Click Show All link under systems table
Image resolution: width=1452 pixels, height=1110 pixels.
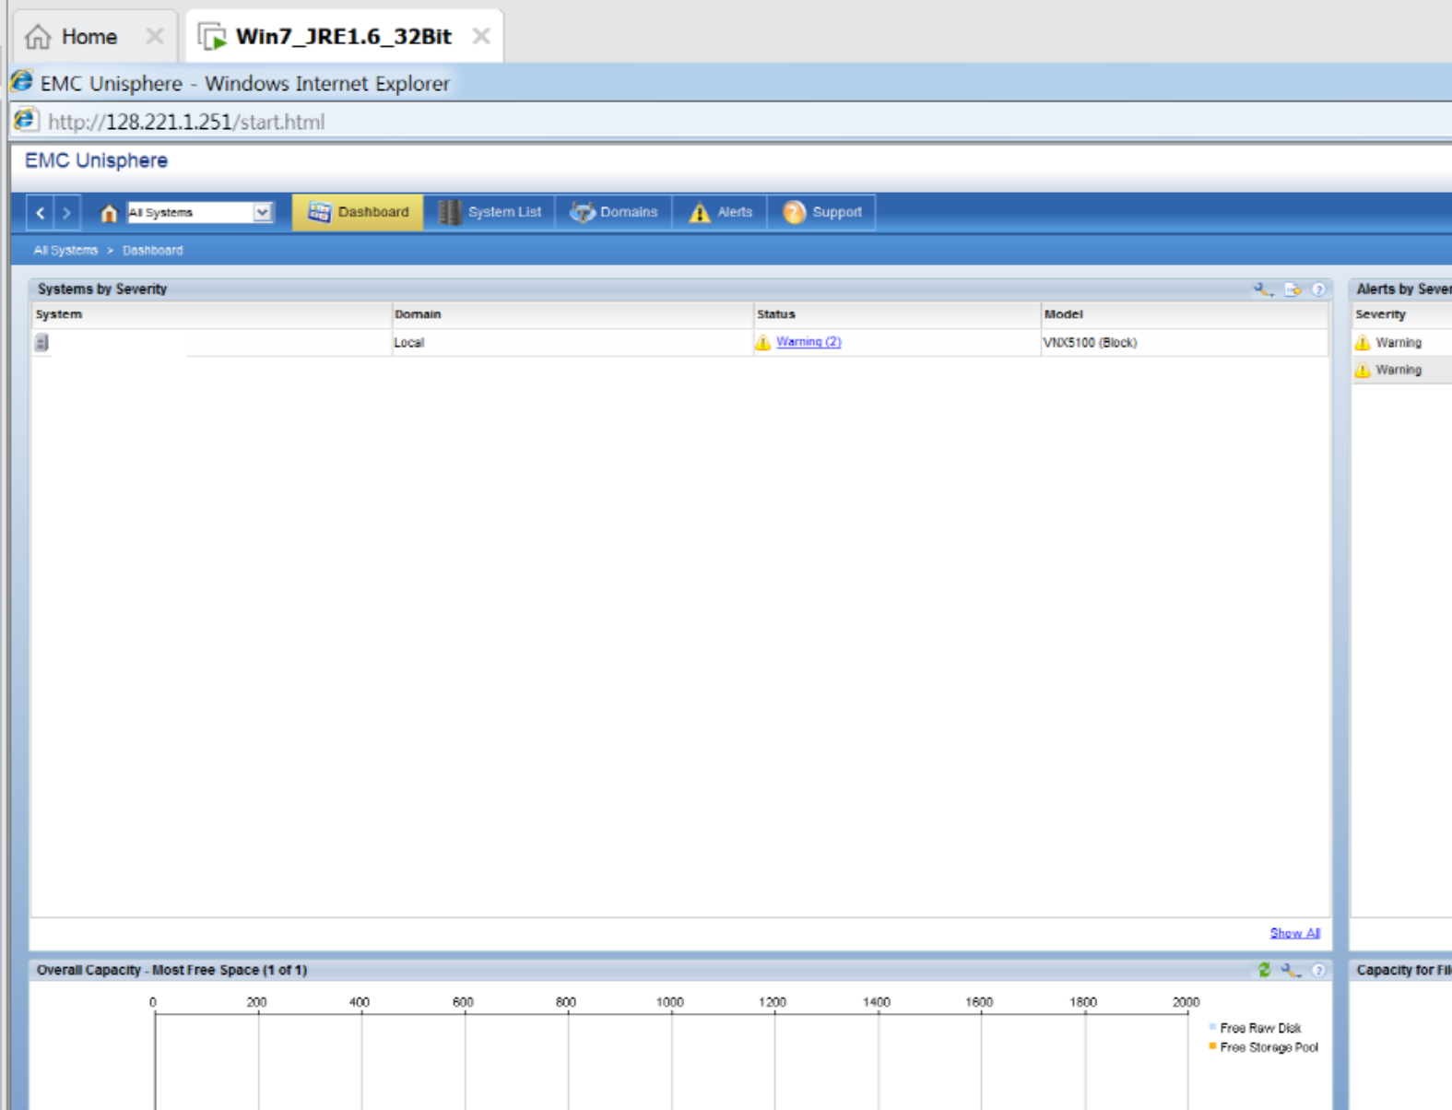click(x=1294, y=933)
